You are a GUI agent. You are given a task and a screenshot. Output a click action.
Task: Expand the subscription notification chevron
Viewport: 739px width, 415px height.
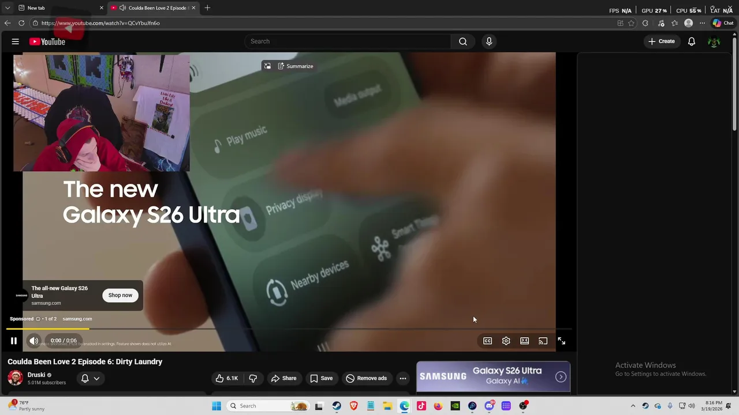[96, 378]
